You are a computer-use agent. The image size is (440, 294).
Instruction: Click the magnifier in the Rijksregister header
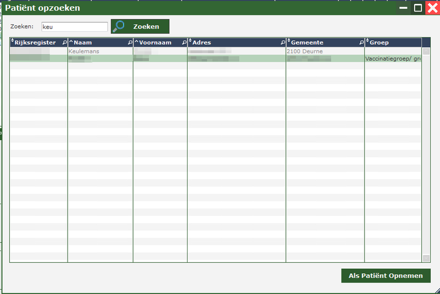(x=64, y=42)
